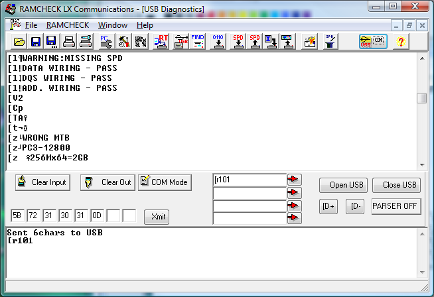Screen dimensions: 434x297
Task: Click the hammer and tools icon
Action: (x=123, y=42)
